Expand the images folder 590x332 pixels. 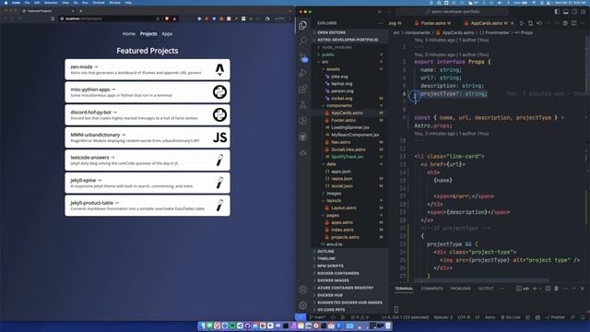350,194
